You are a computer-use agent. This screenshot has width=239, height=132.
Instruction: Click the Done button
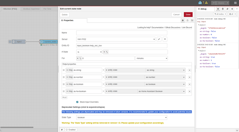188,15
